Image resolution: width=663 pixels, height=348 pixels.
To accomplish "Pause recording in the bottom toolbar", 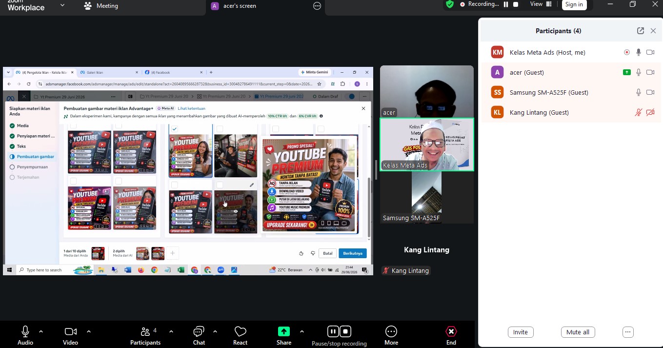I will [x=333, y=331].
